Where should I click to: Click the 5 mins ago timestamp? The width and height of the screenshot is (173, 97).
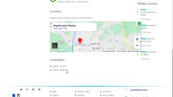click(145, 19)
